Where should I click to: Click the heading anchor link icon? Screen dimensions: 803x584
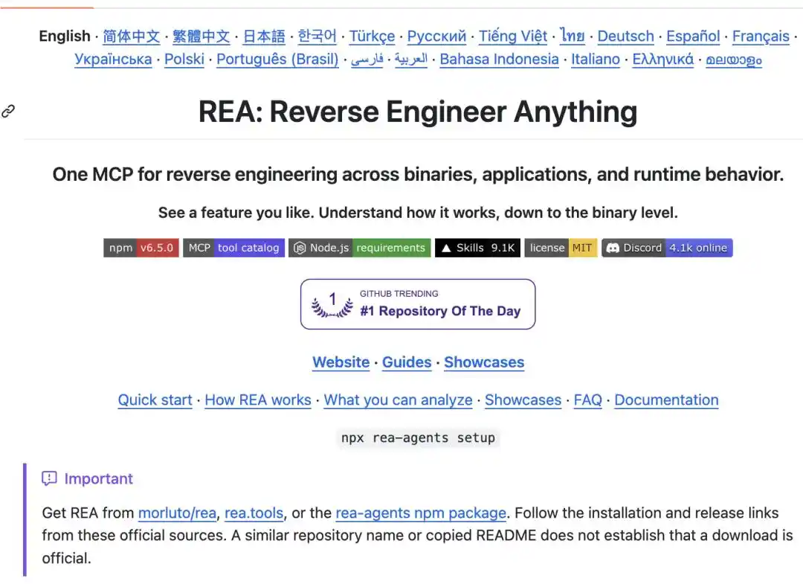click(x=8, y=111)
